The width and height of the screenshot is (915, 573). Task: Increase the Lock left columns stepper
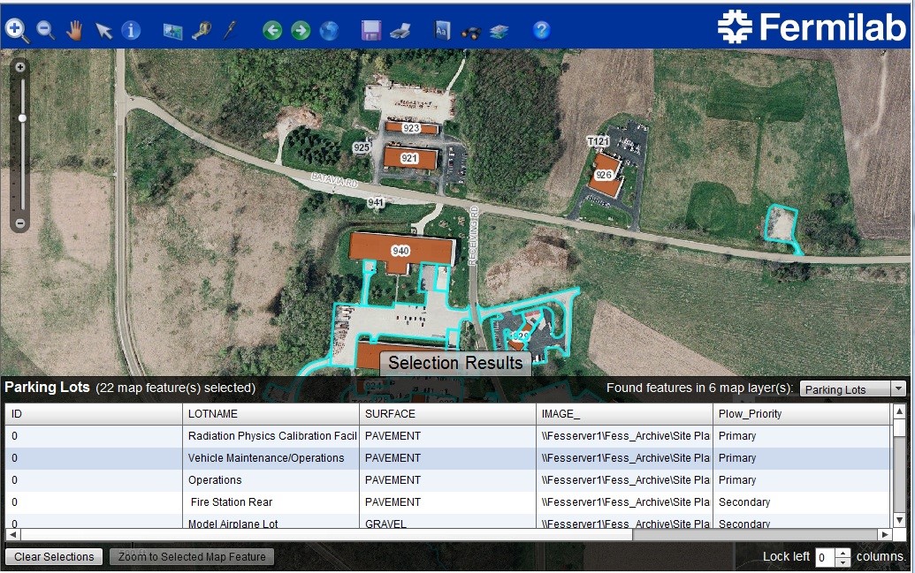843,553
